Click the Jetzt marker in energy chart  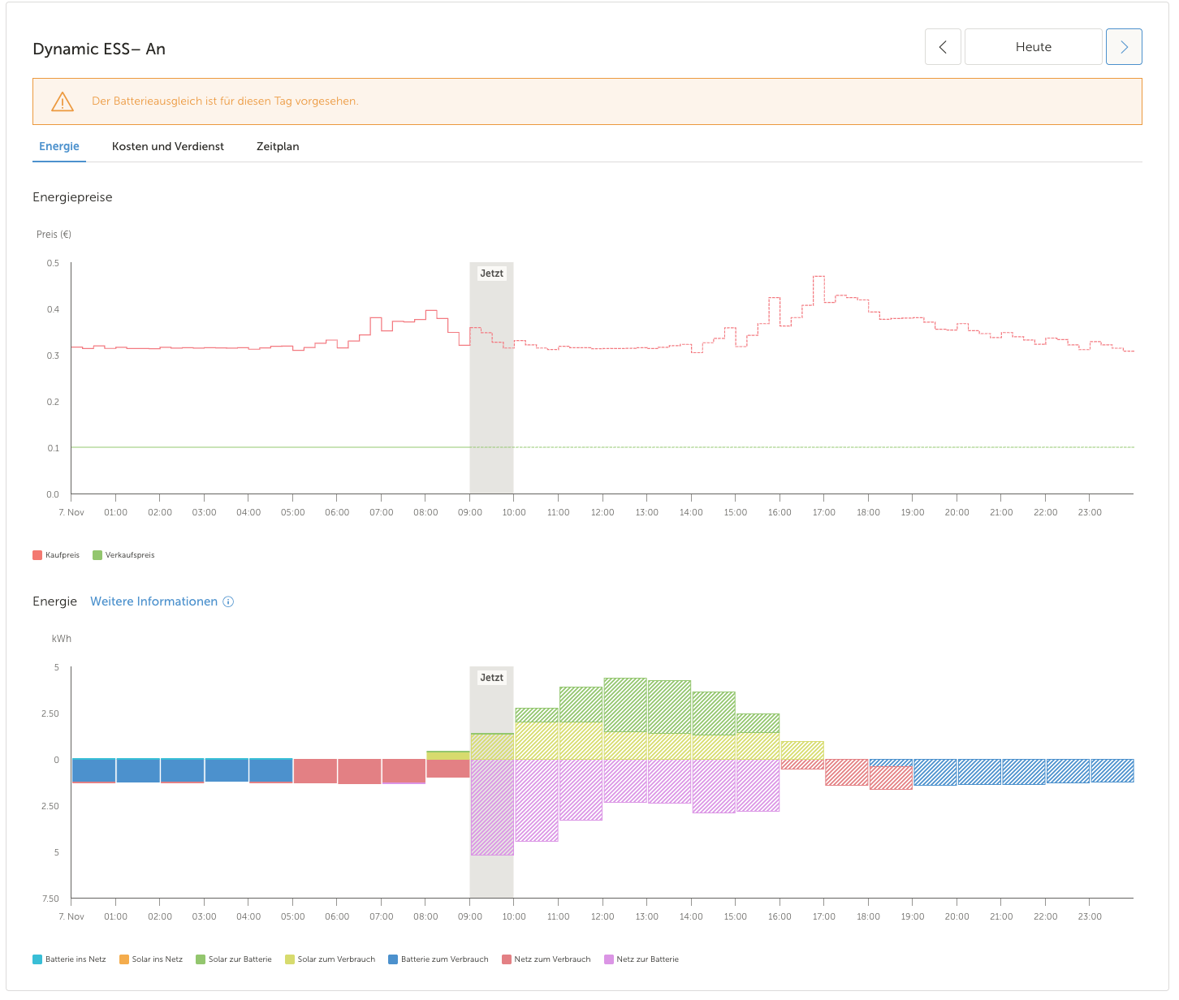point(491,678)
